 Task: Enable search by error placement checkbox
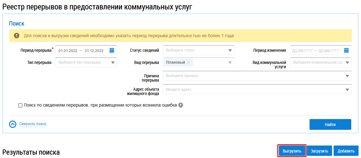[x=20, y=105]
